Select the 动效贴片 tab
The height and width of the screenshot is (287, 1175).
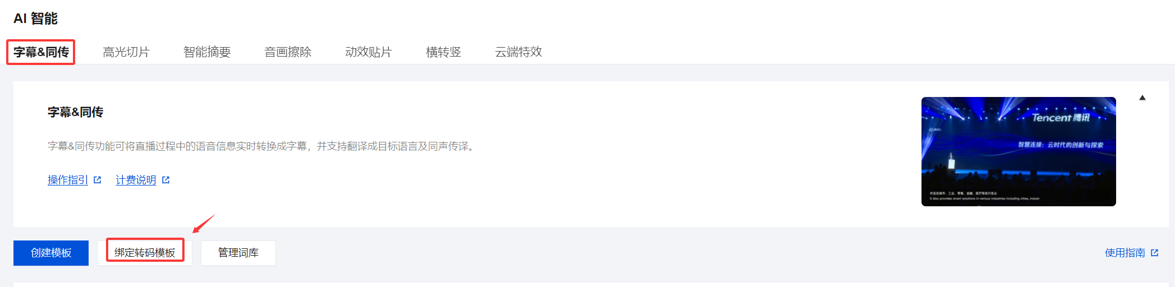pyautogui.click(x=368, y=52)
